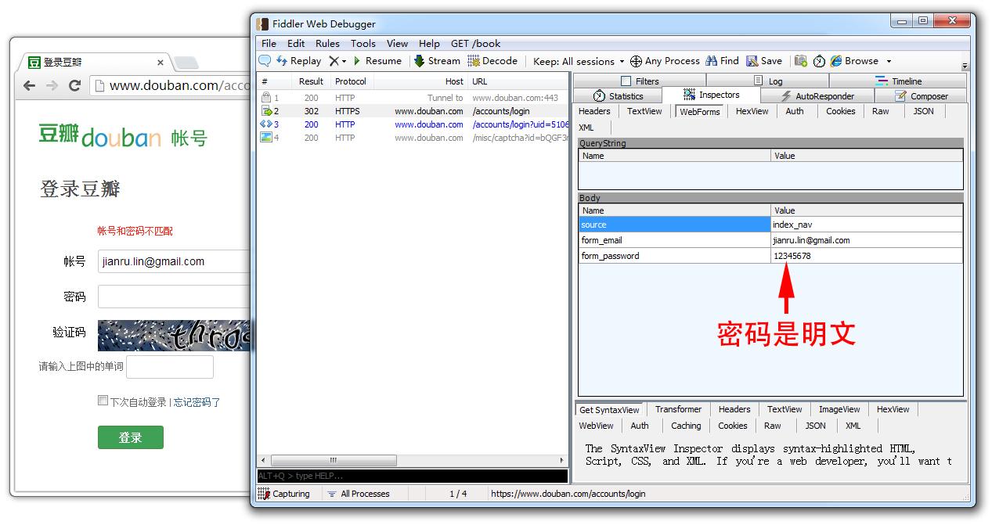Viewport: 992px width, 525px height.
Task: Select request HexView inspector tab
Action: [752, 111]
